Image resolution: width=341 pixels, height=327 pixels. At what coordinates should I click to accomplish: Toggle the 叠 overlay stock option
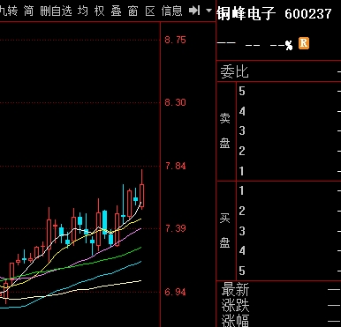[x=117, y=11]
